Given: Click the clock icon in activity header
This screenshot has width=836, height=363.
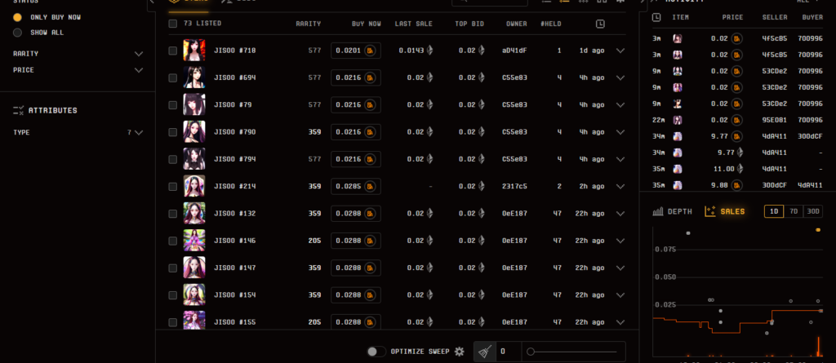Looking at the screenshot, I should click(656, 18).
